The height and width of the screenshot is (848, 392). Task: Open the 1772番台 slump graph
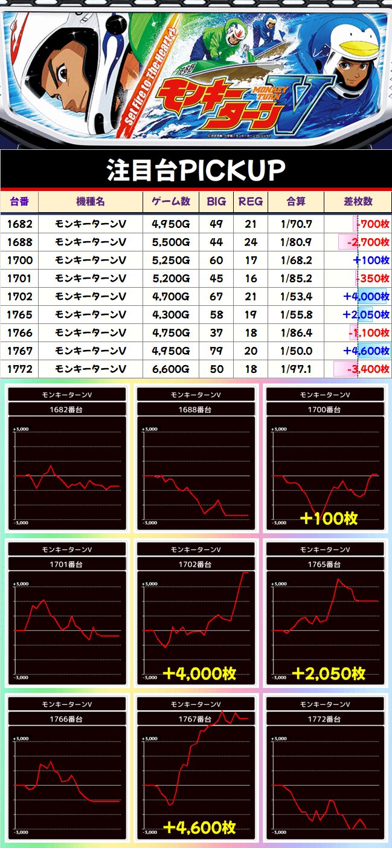[325, 783]
